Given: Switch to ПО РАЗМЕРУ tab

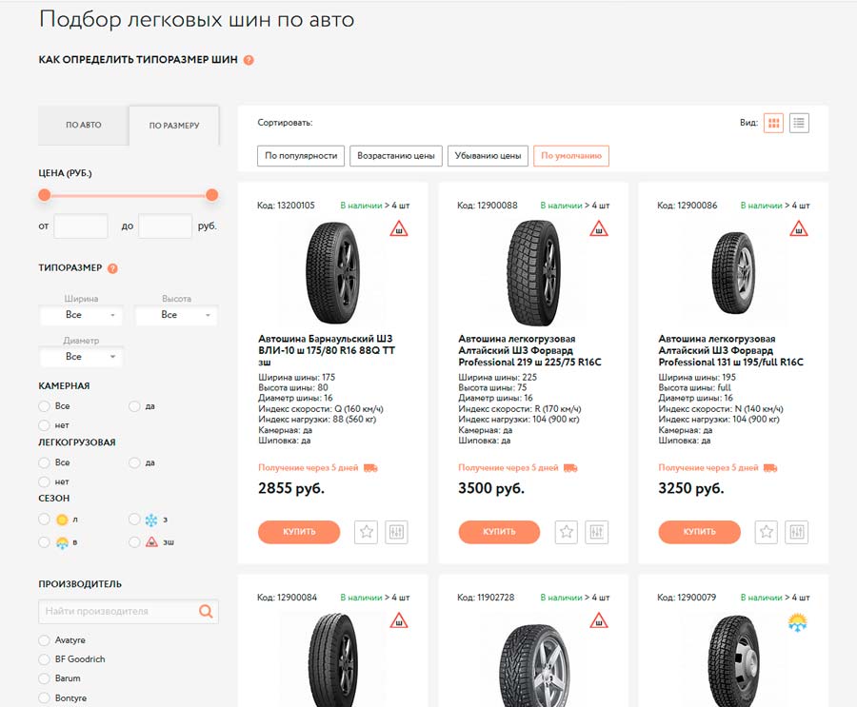Looking at the screenshot, I should (x=174, y=126).
